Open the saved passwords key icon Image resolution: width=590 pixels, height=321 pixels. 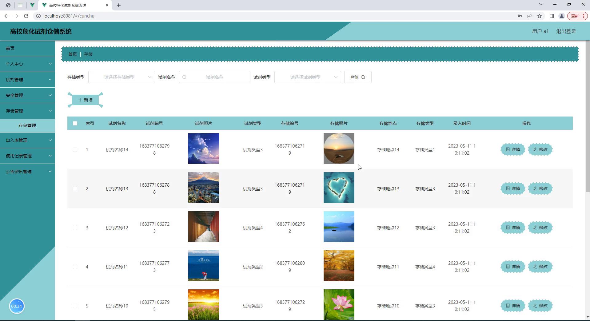(520, 16)
